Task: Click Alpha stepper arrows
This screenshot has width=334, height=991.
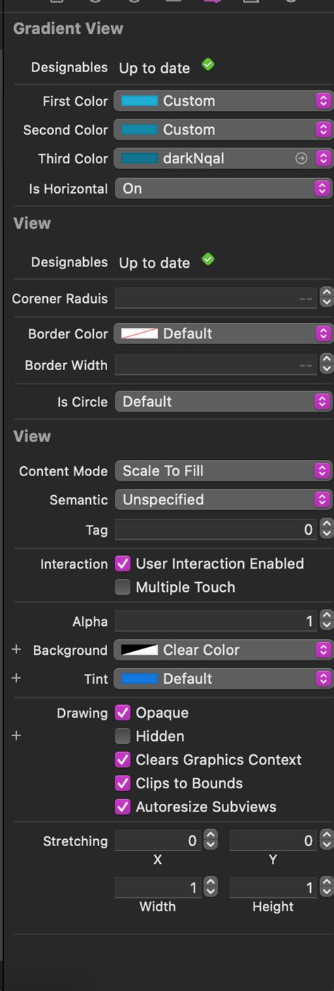Action: pyautogui.click(x=326, y=621)
